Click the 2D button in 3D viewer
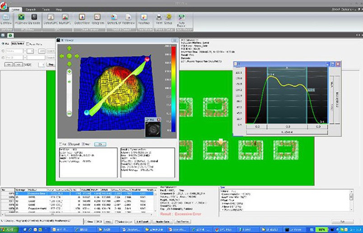The height and width of the screenshot is (233, 363). (99, 144)
